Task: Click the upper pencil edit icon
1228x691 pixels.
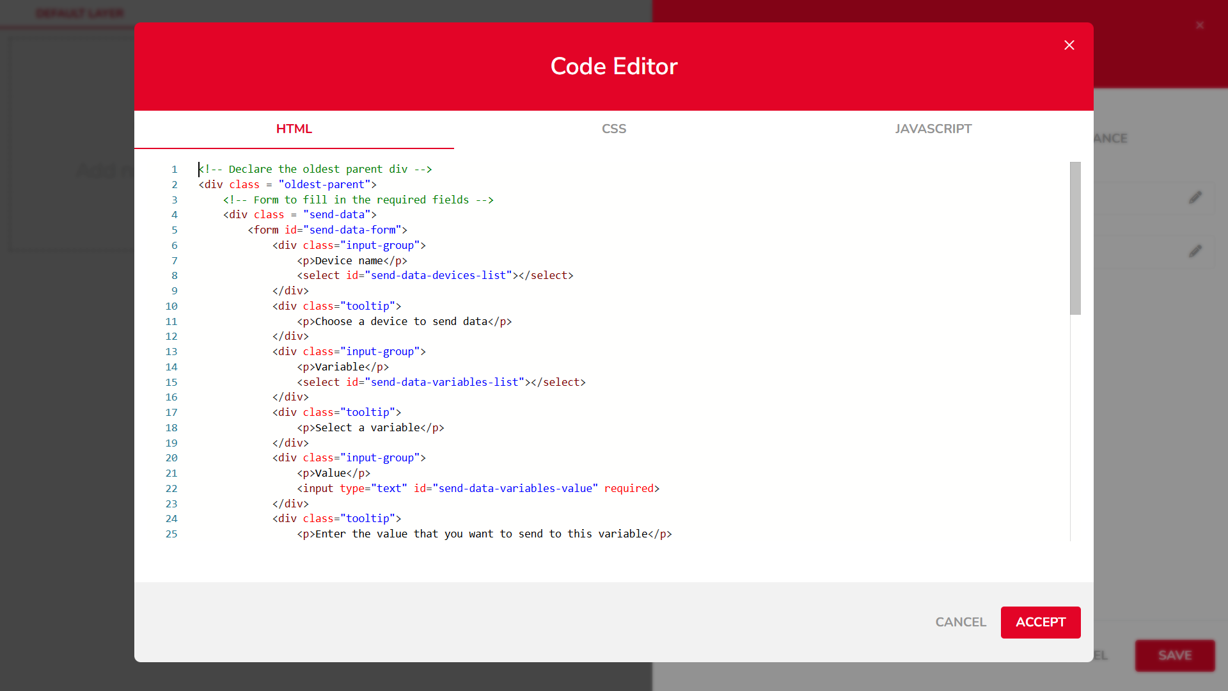Action: [1195, 198]
